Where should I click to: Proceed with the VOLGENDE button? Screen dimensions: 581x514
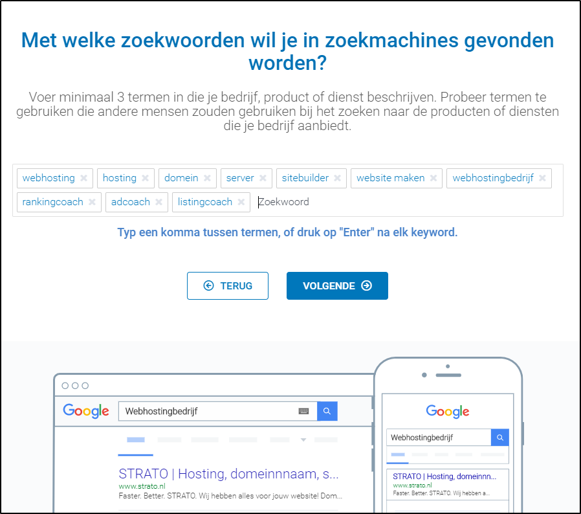click(337, 285)
